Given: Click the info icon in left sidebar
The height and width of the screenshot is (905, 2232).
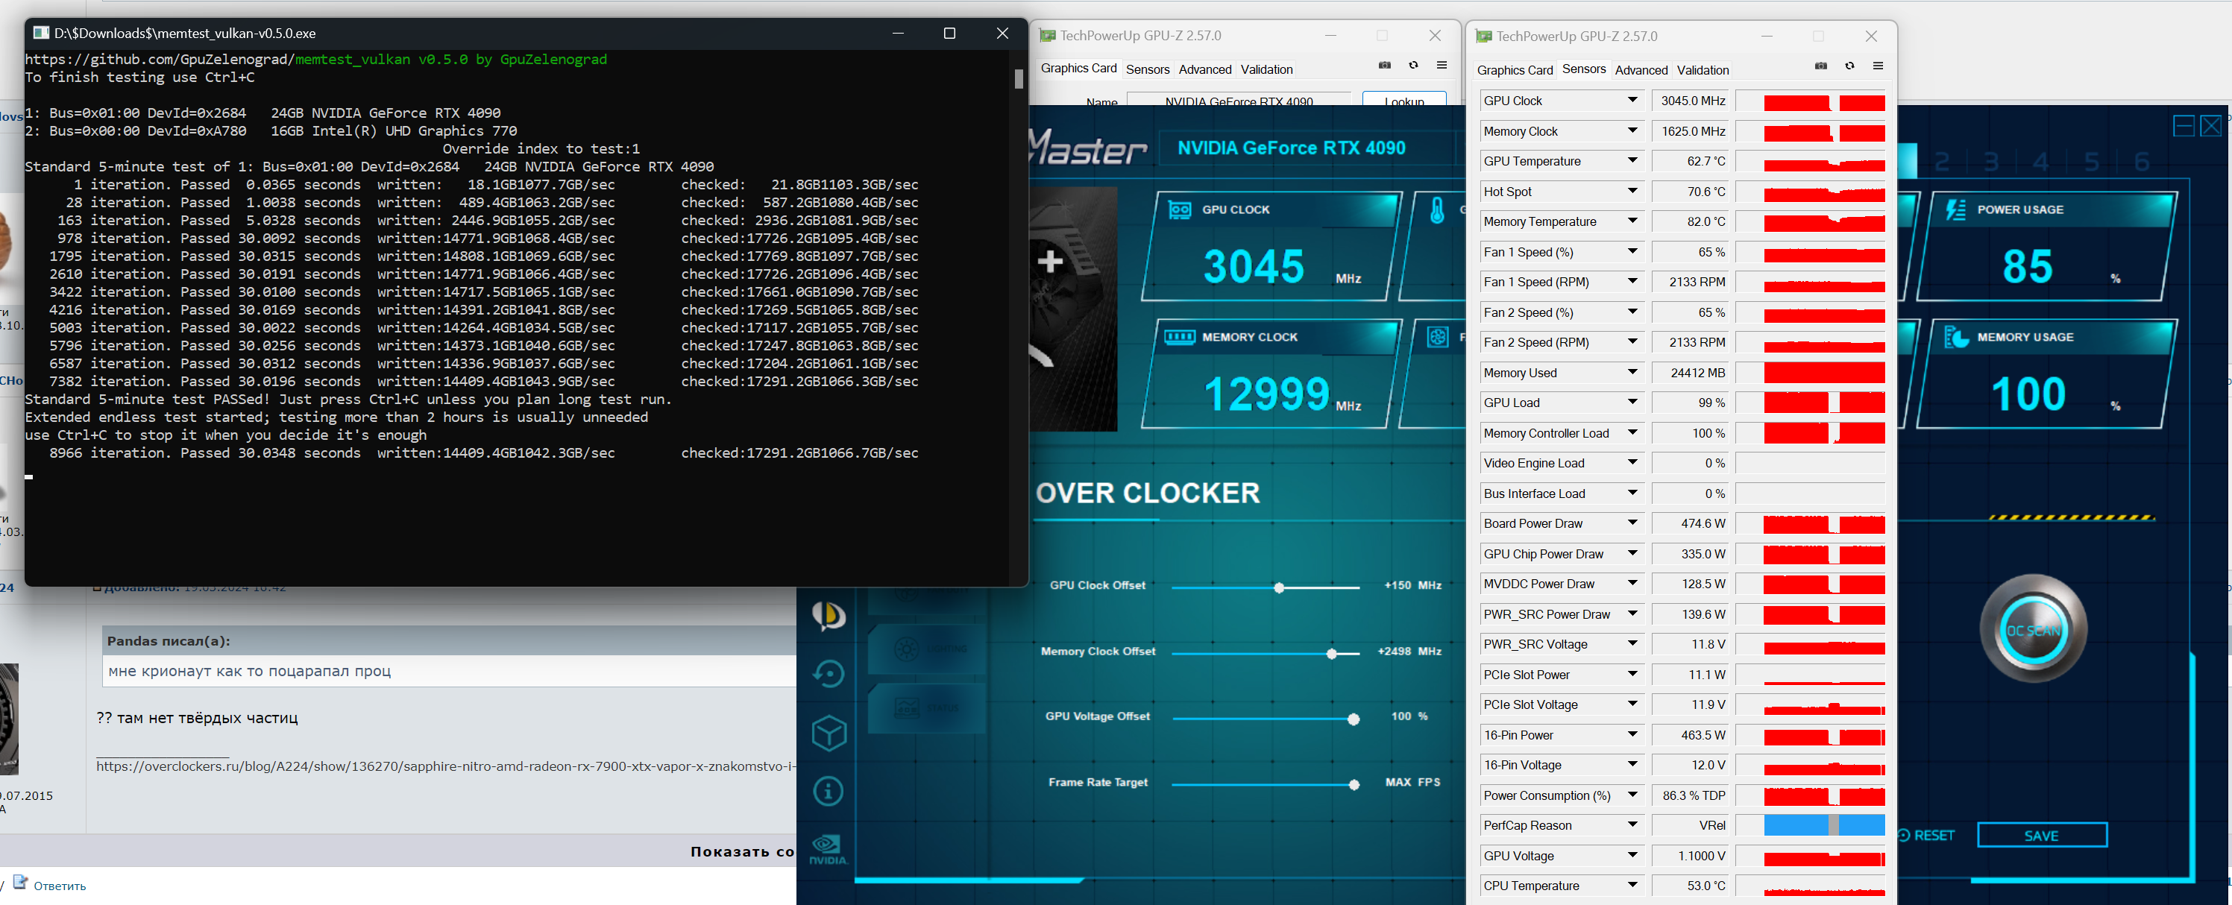Looking at the screenshot, I should (x=829, y=791).
